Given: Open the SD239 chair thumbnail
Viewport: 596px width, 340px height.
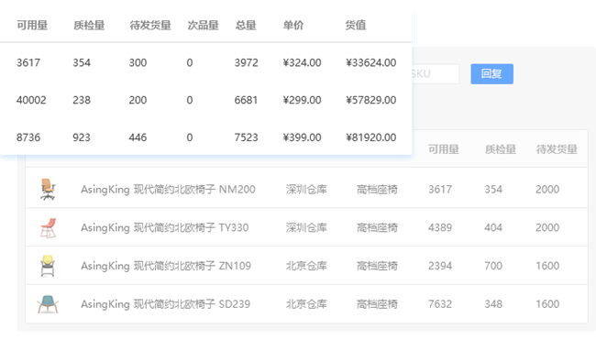Looking at the screenshot, I should pos(48,304).
